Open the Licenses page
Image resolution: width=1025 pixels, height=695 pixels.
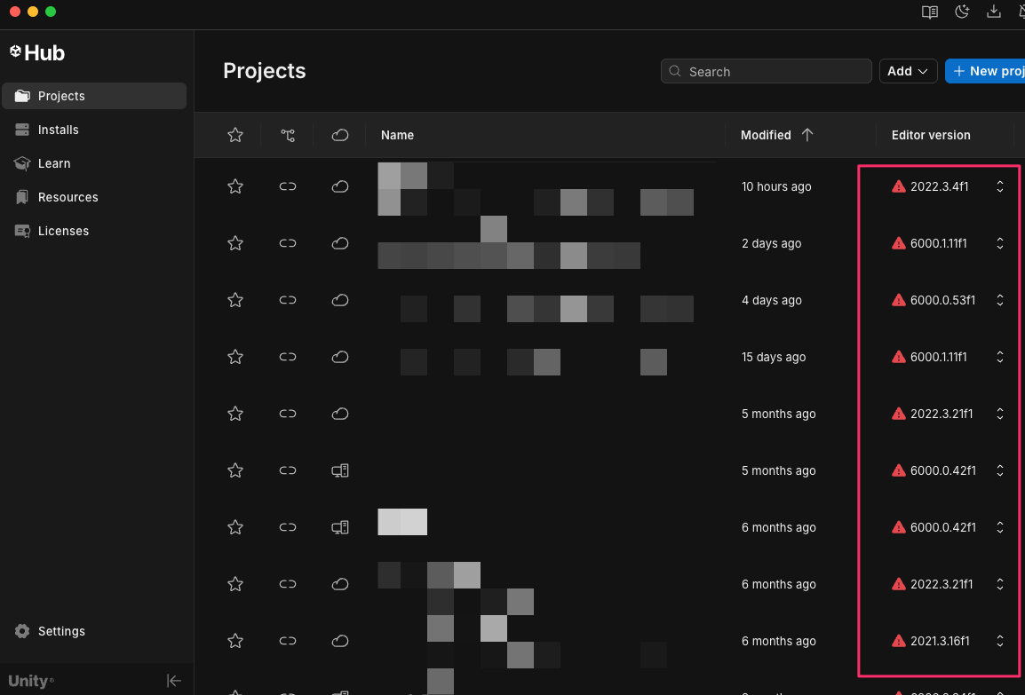(64, 231)
